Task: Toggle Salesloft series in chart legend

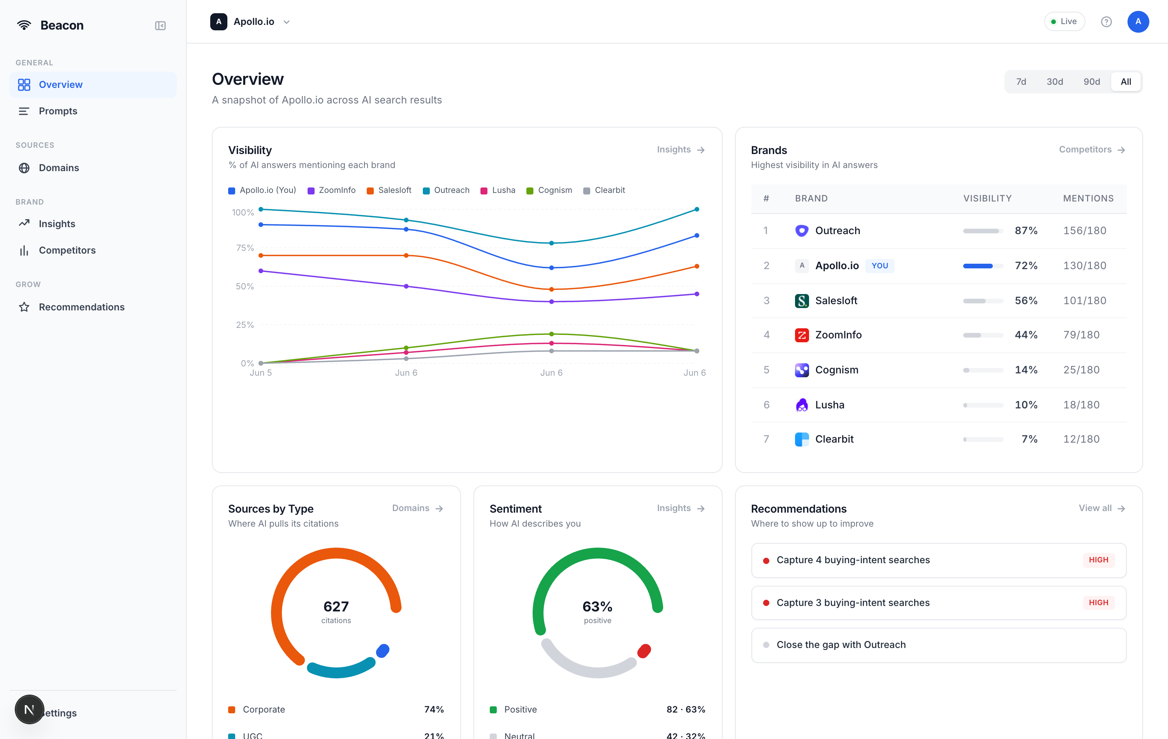Action: pos(389,191)
